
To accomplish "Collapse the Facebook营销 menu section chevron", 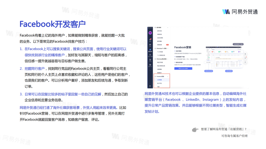I will tap(167, 77).
